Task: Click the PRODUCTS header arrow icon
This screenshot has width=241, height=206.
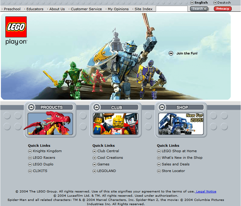Action: point(31,107)
